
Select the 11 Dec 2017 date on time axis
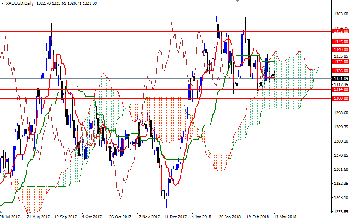(175, 217)
